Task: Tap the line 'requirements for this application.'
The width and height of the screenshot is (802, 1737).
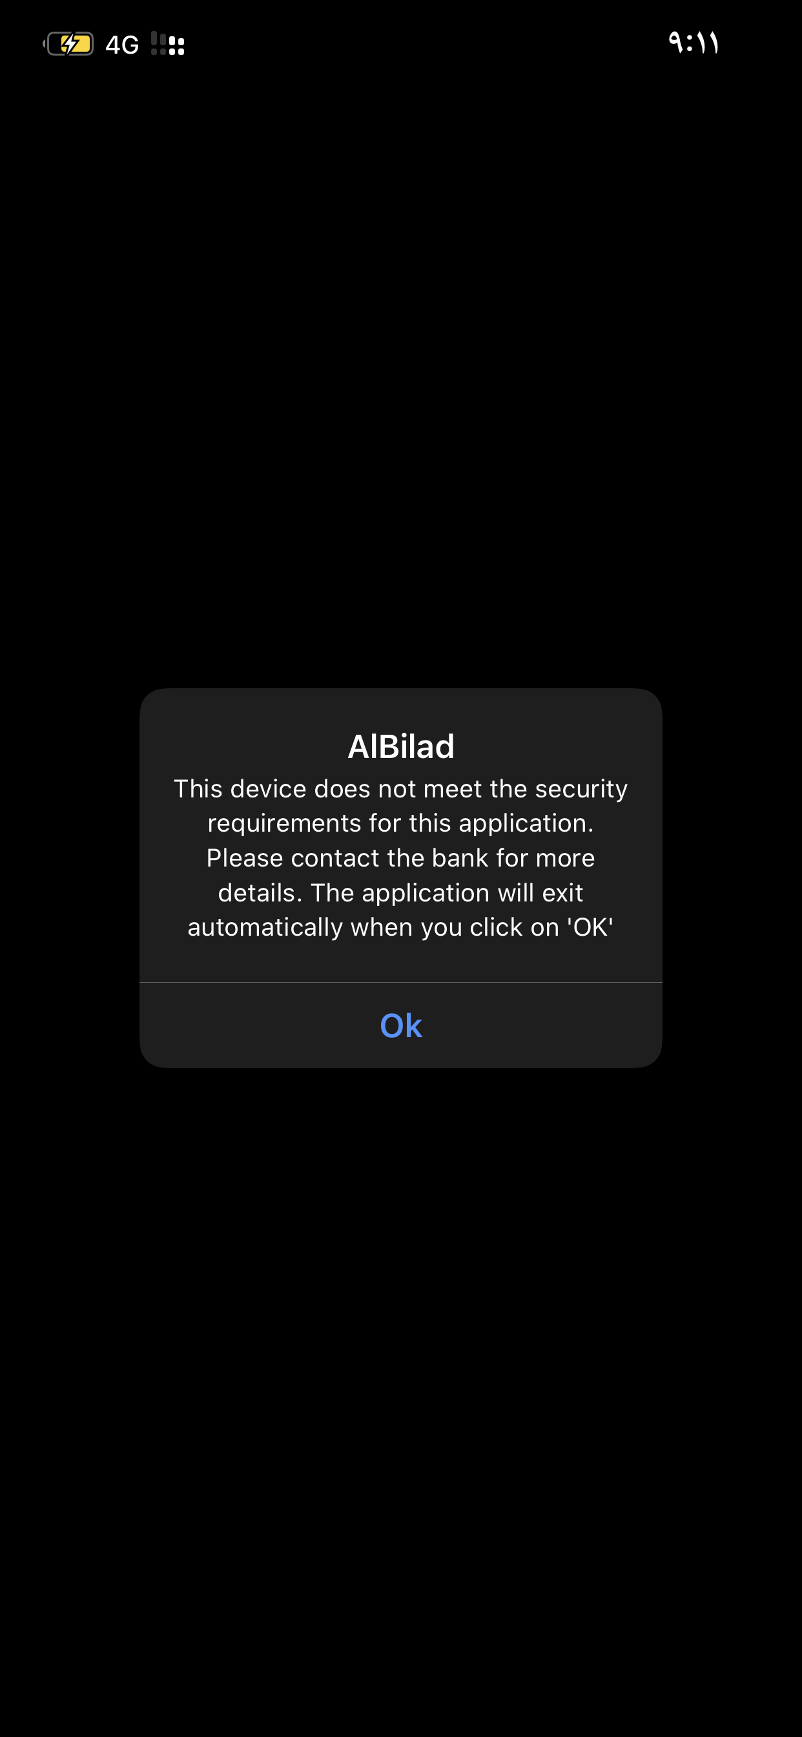Action: [x=401, y=823]
